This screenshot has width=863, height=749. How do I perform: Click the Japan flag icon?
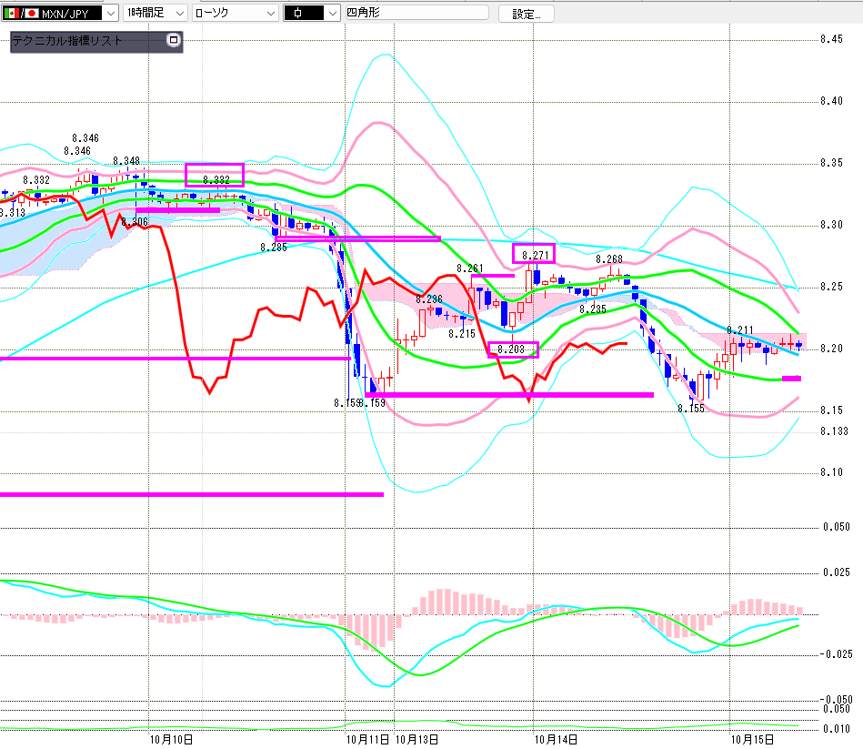[32, 14]
